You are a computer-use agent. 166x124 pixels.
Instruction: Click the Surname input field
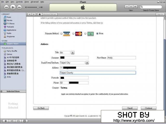pos(74,58)
